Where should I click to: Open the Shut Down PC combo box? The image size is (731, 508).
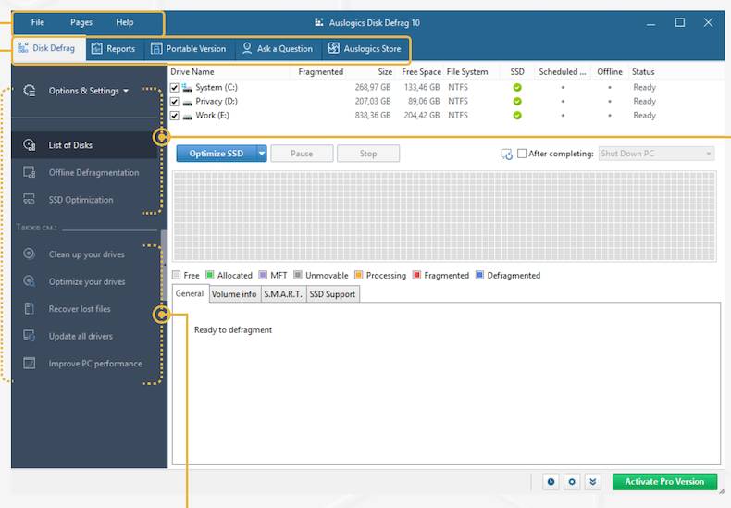point(656,154)
